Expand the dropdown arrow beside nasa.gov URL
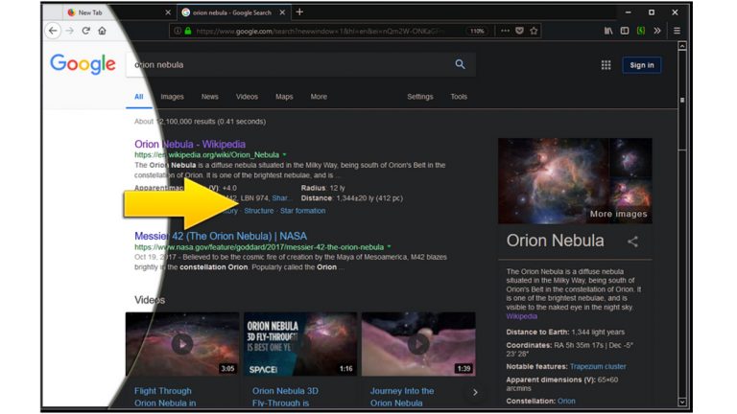The height and width of the screenshot is (414, 737). coord(389,246)
